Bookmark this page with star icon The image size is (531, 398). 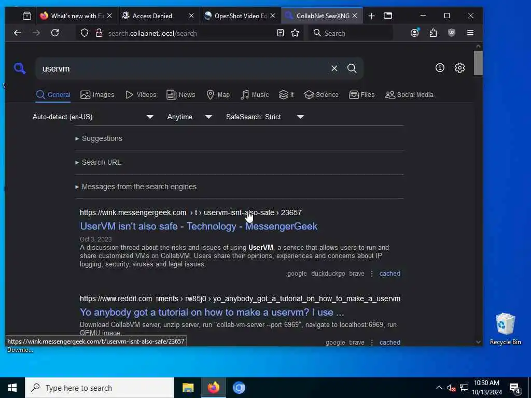pos(295,33)
